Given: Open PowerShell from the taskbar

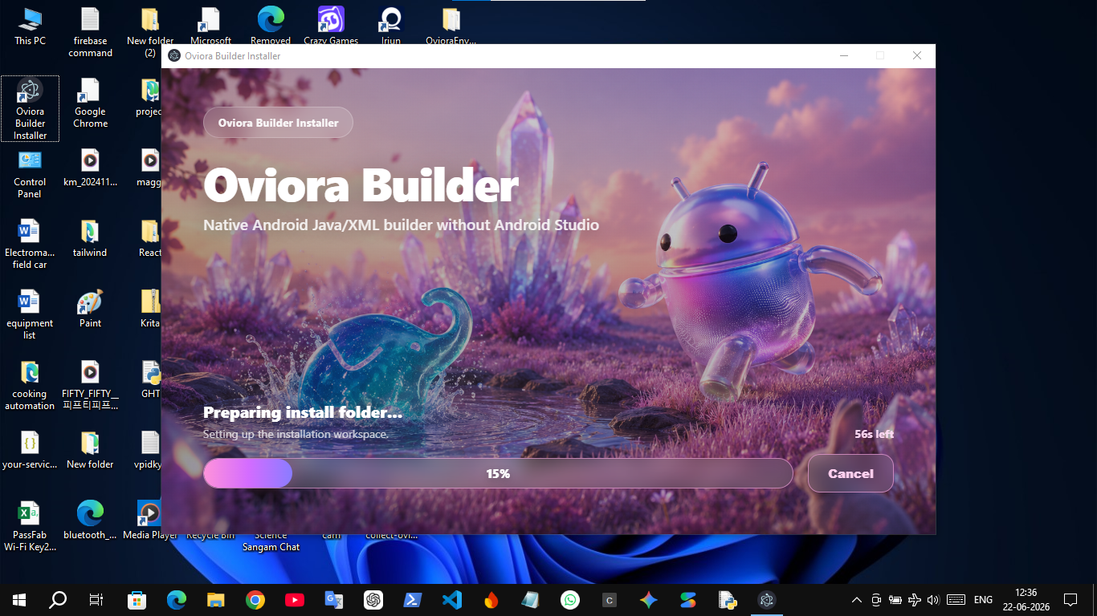Looking at the screenshot, I should (412, 599).
